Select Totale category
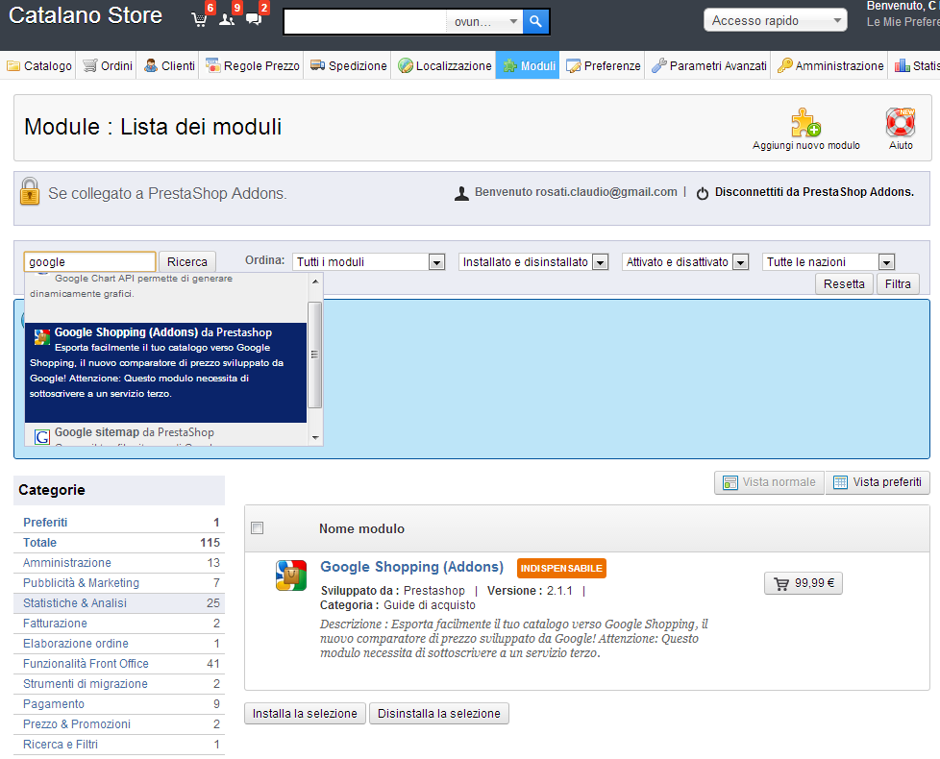940x759 pixels. (x=118, y=543)
